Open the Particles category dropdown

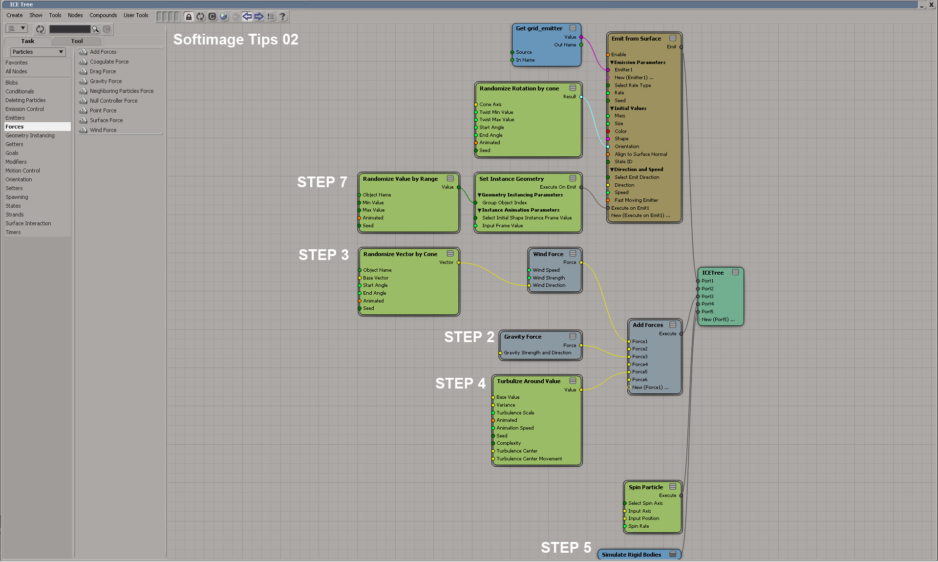38,52
